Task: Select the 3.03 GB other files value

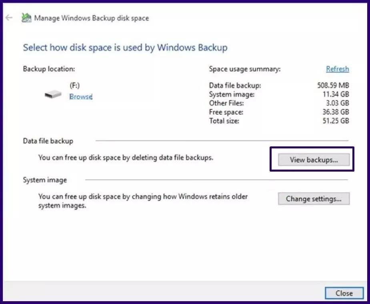Action: click(338, 103)
